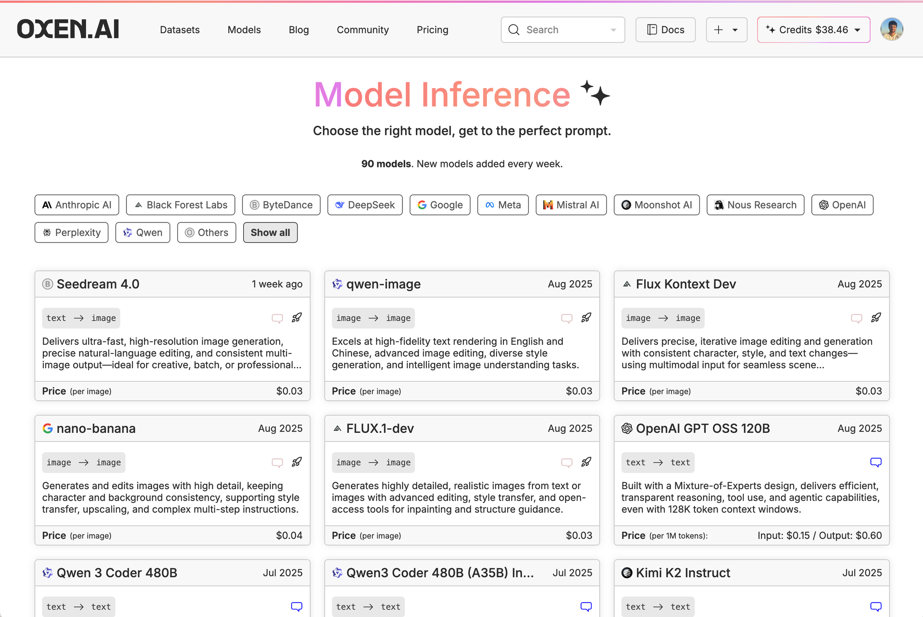Image resolution: width=923 pixels, height=617 pixels.
Task: Click the rocket icon on Seedream 4.0 card
Action: 297,317
